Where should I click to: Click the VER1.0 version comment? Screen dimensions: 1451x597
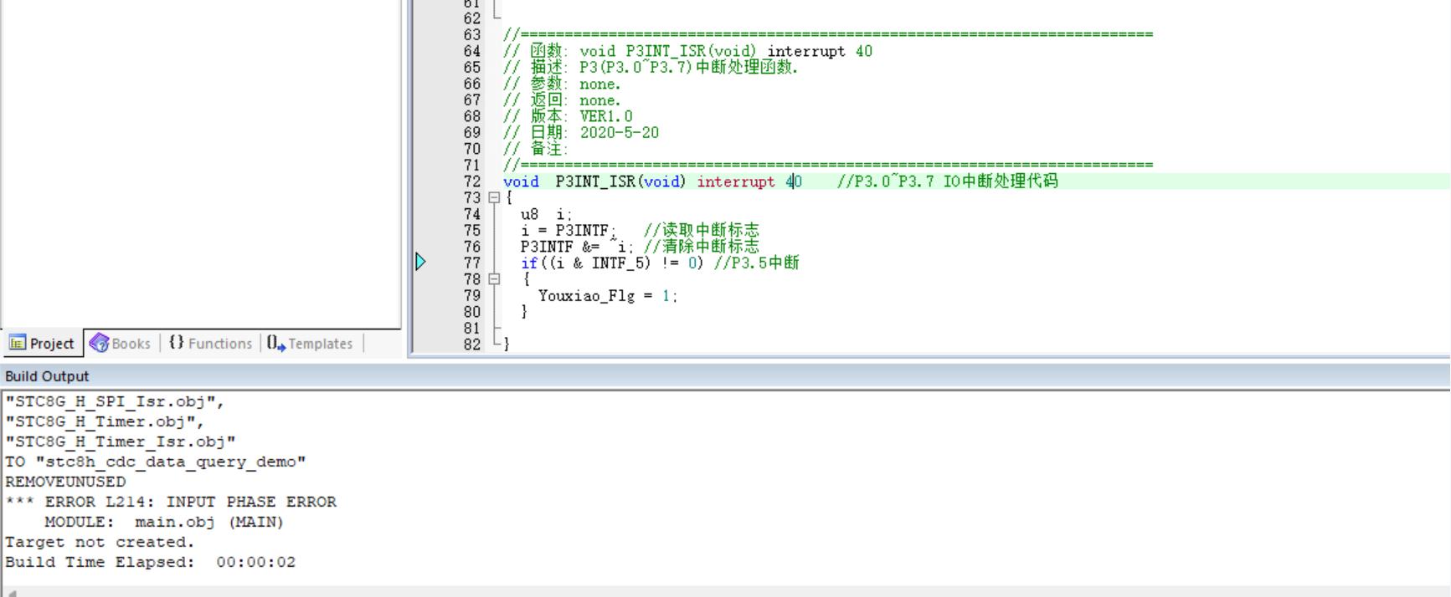[x=606, y=116]
